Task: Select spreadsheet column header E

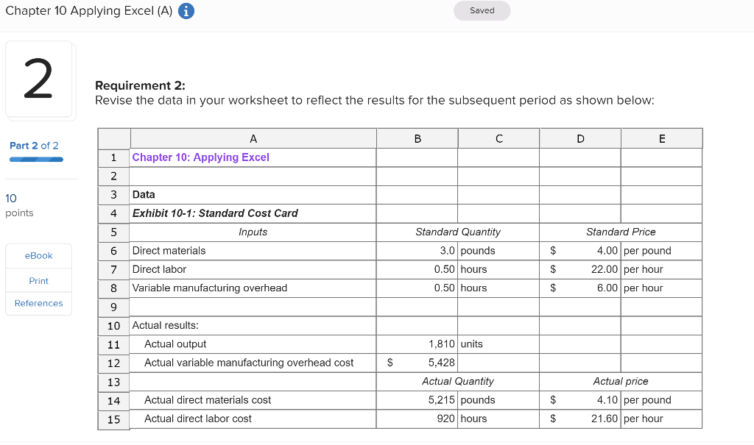Action: click(x=661, y=138)
